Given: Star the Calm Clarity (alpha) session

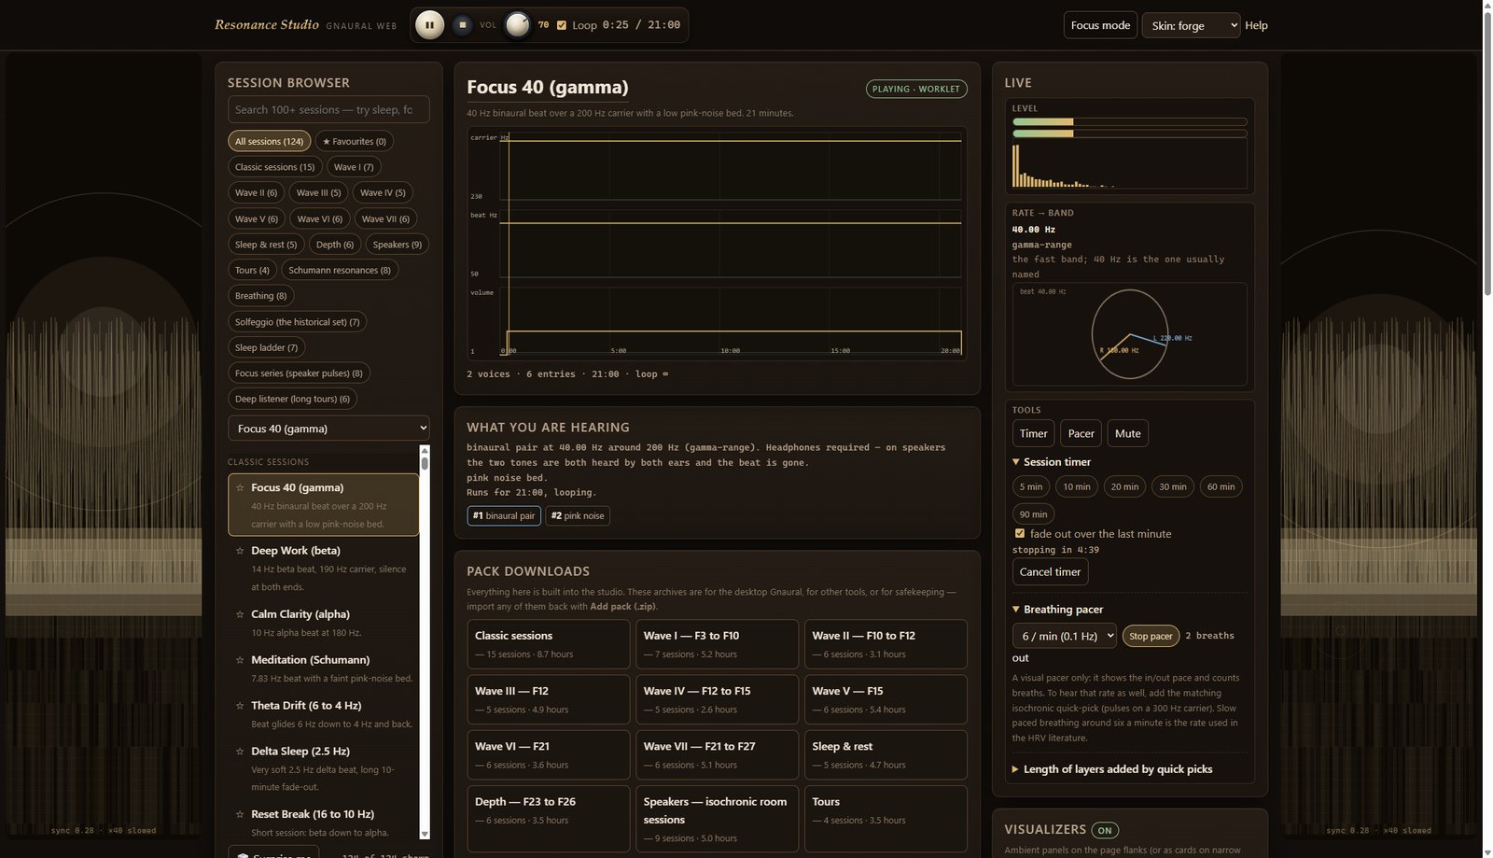Looking at the screenshot, I should tap(240, 614).
